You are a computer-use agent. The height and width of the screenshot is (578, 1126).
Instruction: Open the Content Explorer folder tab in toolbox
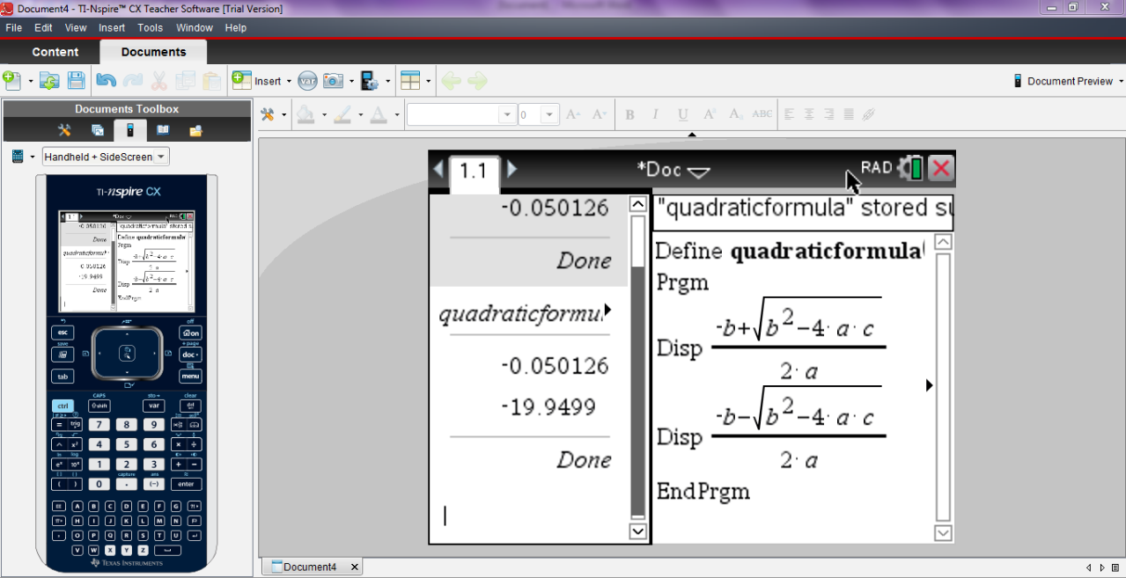(195, 130)
